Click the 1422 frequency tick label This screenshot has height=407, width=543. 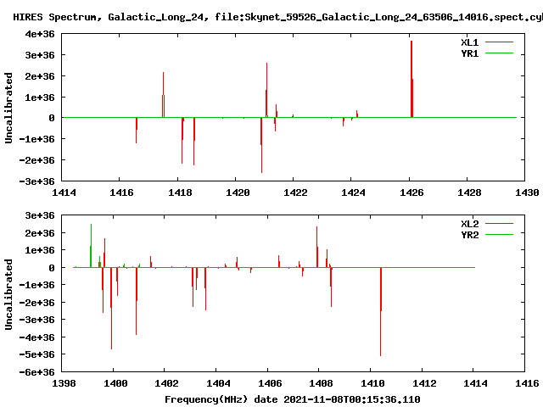coord(295,192)
